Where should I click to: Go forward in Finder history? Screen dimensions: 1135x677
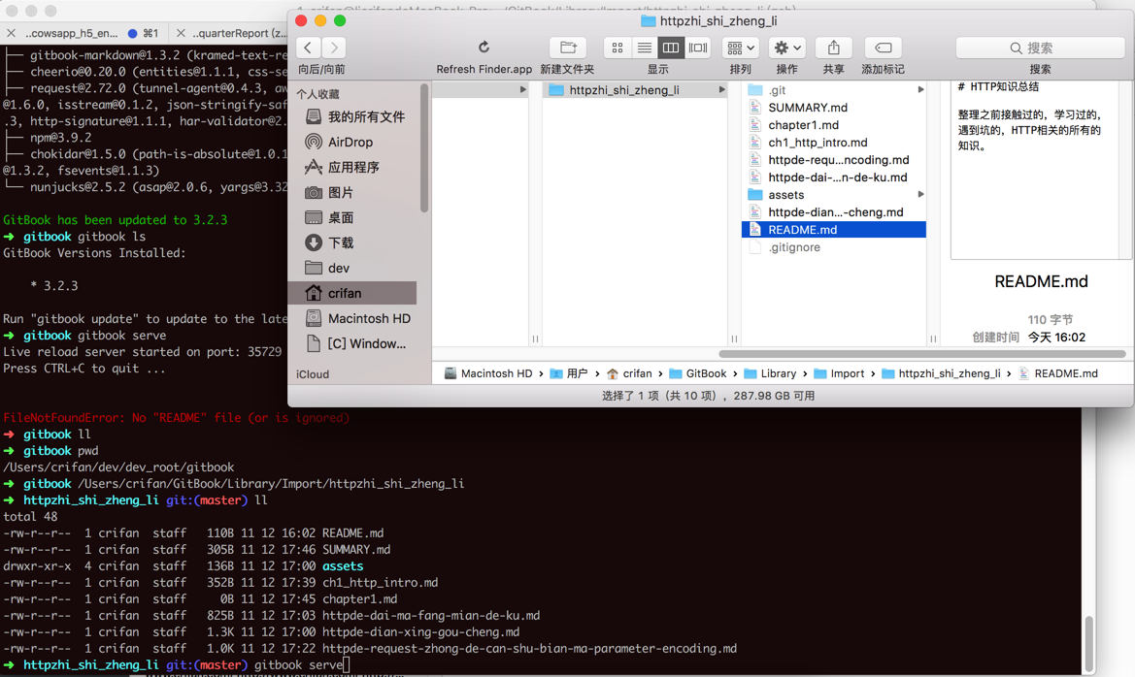[334, 48]
